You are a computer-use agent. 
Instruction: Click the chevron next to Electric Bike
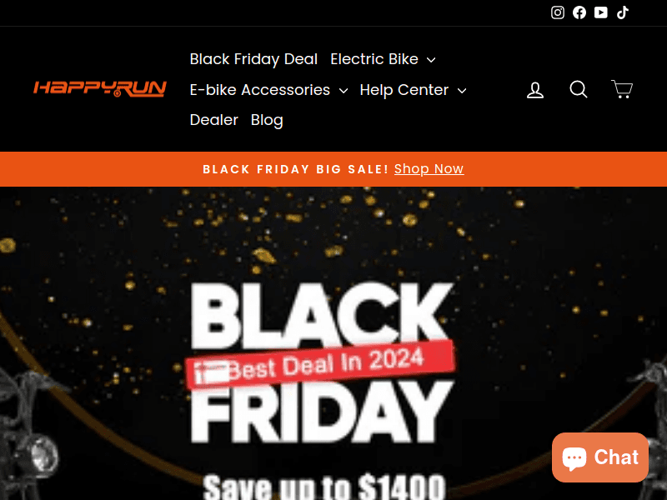pos(431,60)
